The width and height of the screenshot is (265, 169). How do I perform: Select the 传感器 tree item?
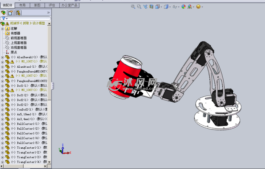[x=16, y=33]
